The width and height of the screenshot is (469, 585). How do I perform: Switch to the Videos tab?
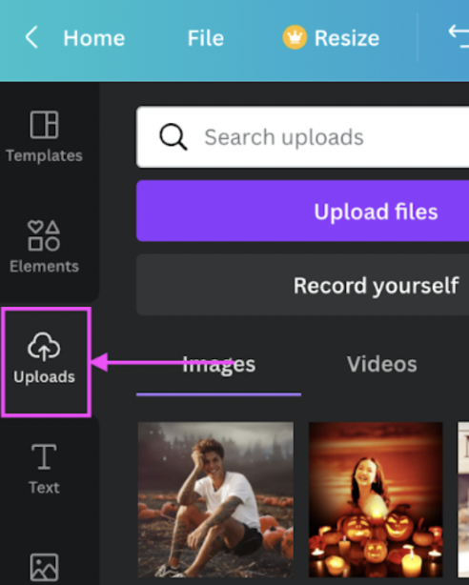click(x=381, y=364)
